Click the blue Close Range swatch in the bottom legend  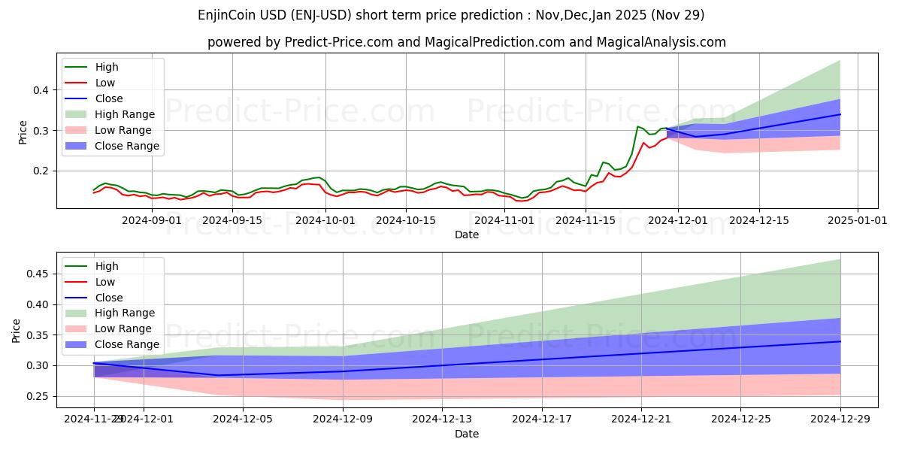pos(77,344)
